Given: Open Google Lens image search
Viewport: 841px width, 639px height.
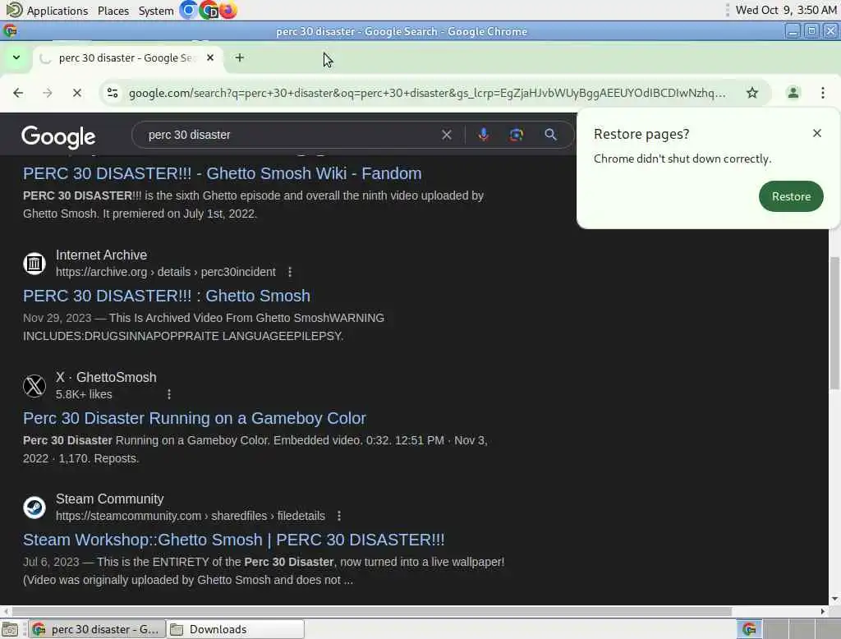Looking at the screenshot, I should [x=516, y=135].
